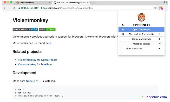The image size is (170, 102).
Task: Follow the Node.js link
Action: tap(31, 81)
